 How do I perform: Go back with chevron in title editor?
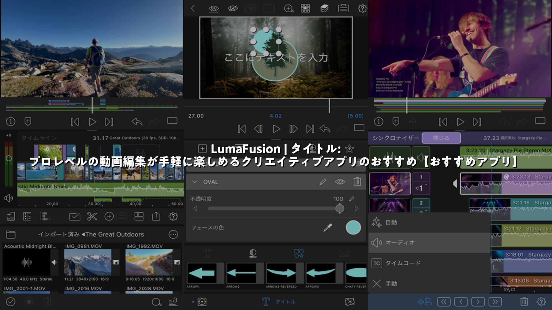[193, 8]
